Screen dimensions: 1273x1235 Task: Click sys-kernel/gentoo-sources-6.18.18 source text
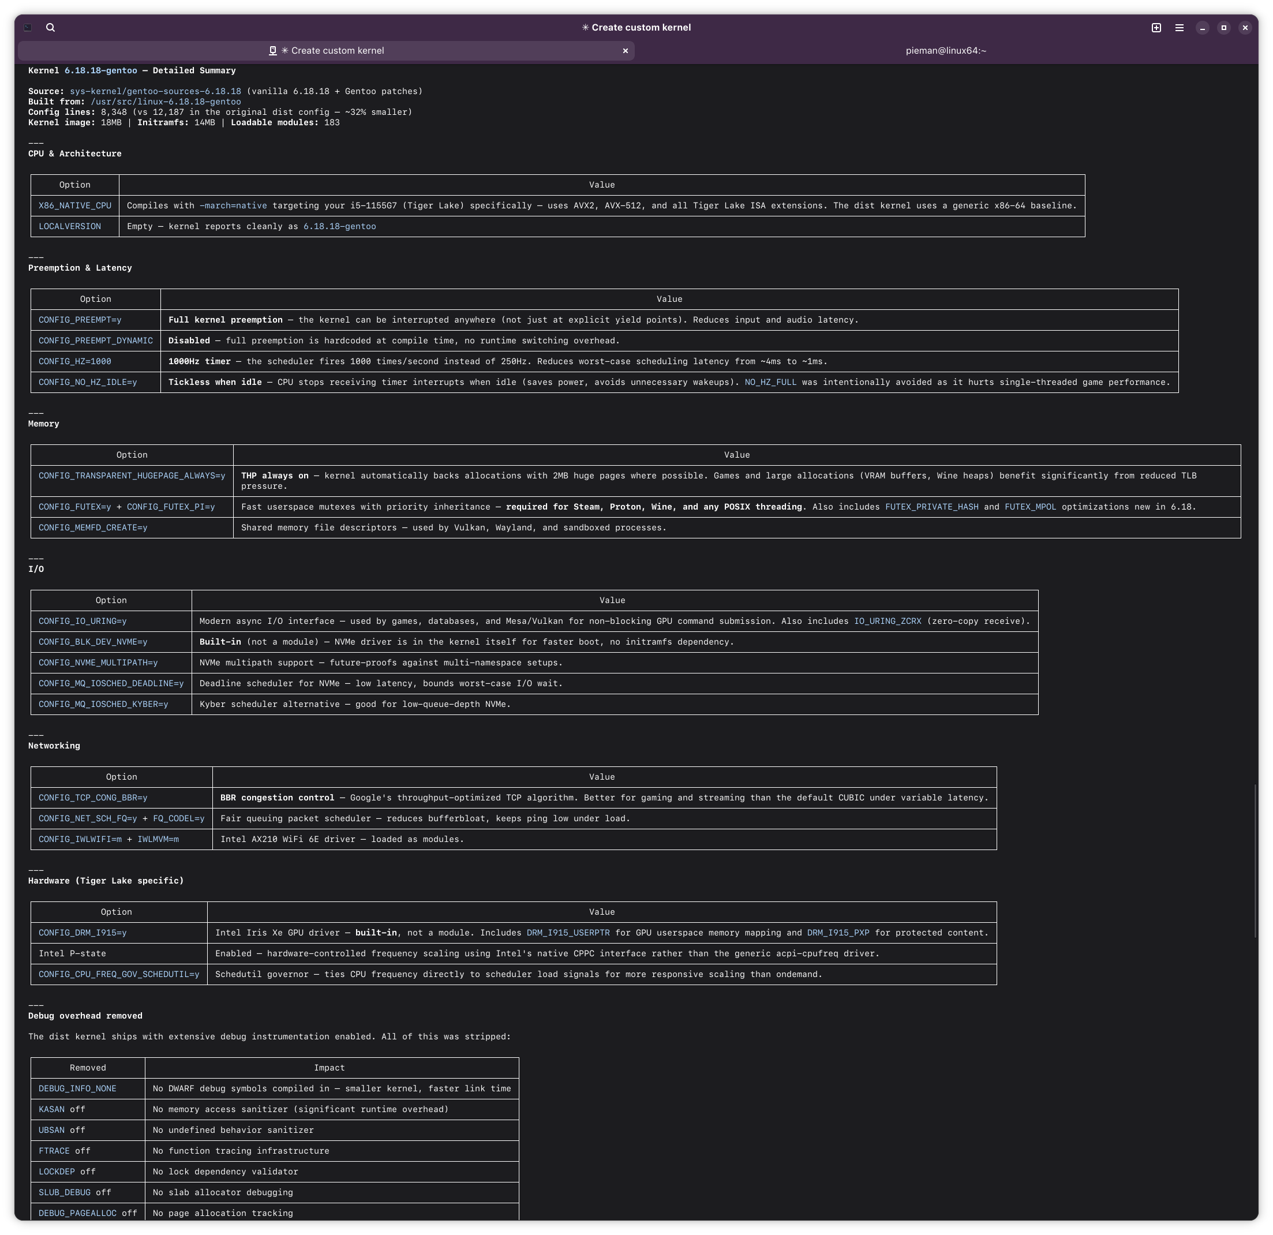155,92
